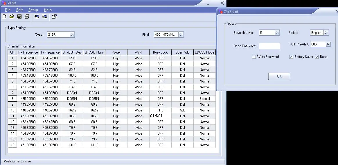The width and height of the screenshot is (338, 165).
Task: Enable the Write Password checkbox
Action: pyautogui.click(x=254, y=57)
